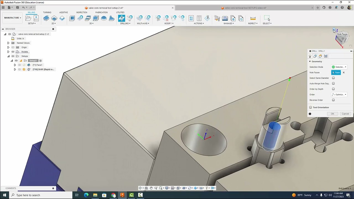Open the ACTIONS menu label
This screenshot has height=199, width=354.
[199, 23]
